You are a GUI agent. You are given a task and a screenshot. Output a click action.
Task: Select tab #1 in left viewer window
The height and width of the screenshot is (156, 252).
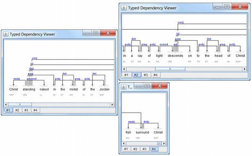pyautogui.click(x=8, y=110)
